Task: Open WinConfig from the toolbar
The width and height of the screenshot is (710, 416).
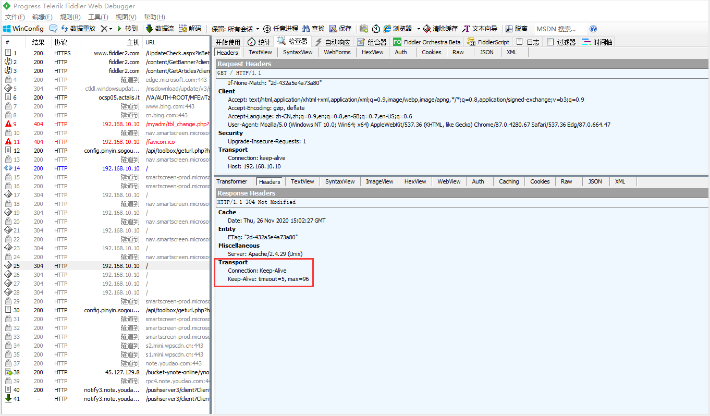Action: coord(23,29)
